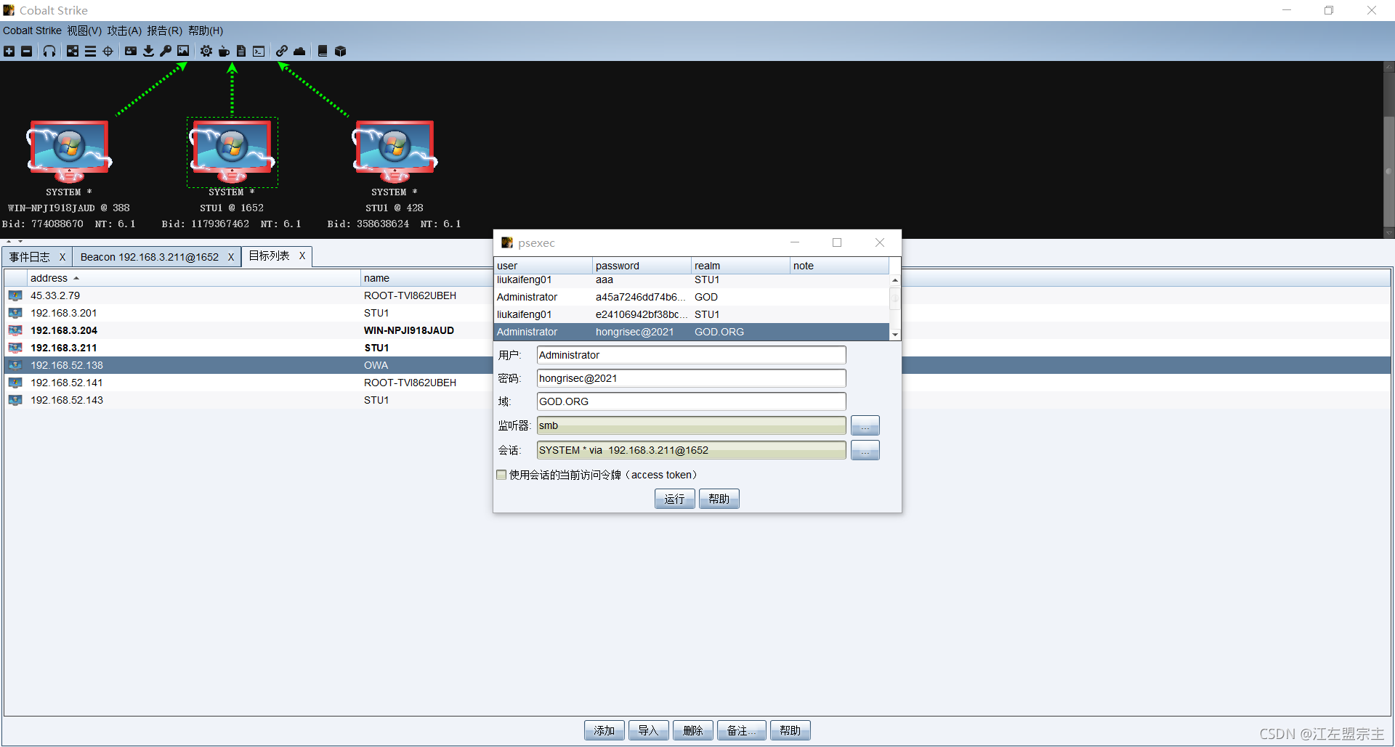Select credential row liukaifeng01 with password aaa
The width and height of the screenshot is (1395, 747).
pyautogui.click(x=692, y=279)
